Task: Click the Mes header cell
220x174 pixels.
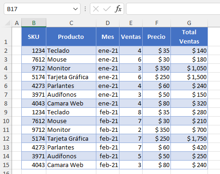Action: [107, 37]
